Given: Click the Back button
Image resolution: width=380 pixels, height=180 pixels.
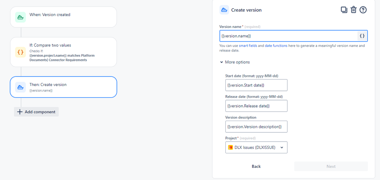Looking at the screenshot, I should pos(256,166).
